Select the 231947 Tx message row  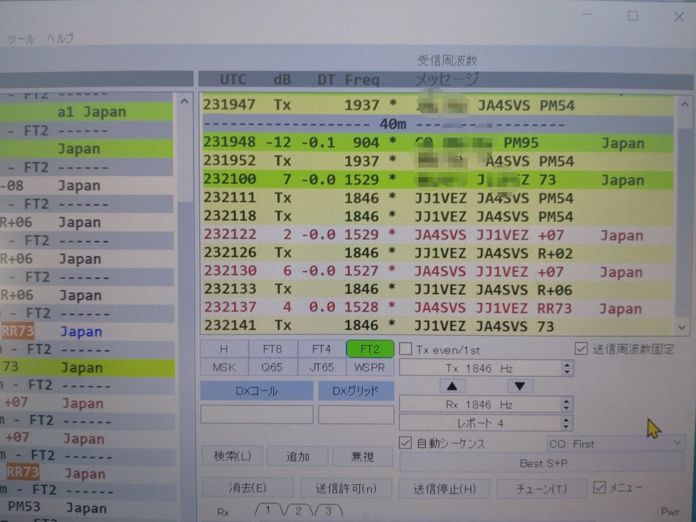pos(438,106)
